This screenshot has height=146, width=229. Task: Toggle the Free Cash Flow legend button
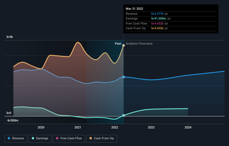click(x=69, y=138)
